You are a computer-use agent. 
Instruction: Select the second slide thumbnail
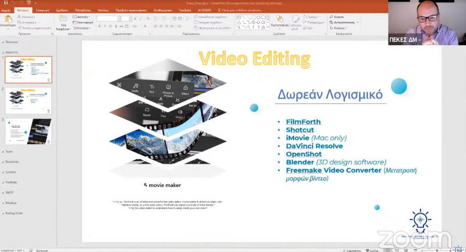coord(29,100)
